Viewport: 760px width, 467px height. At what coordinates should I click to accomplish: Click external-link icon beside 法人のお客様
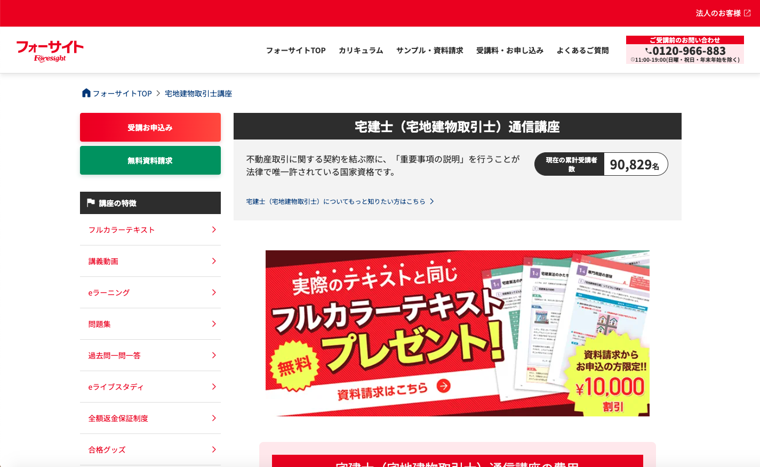[747, 13]
